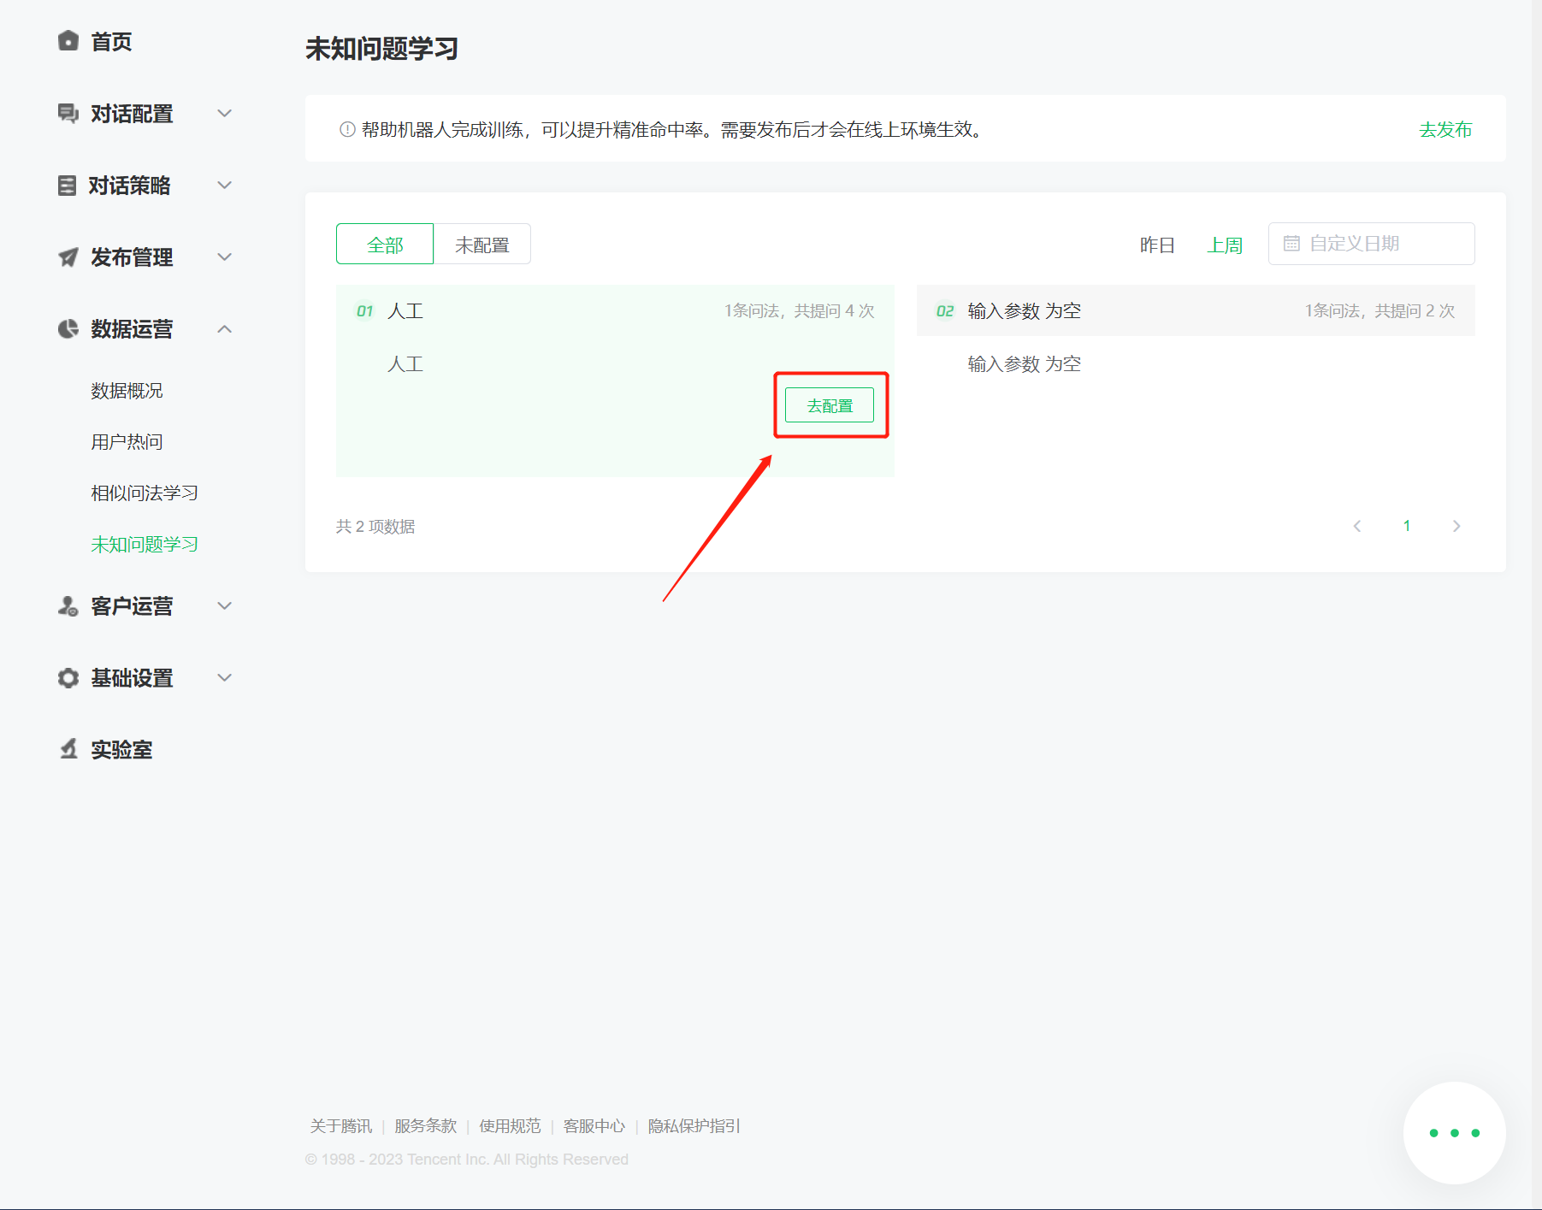Click the list icon for 对话策略

(x=67, y=185)
